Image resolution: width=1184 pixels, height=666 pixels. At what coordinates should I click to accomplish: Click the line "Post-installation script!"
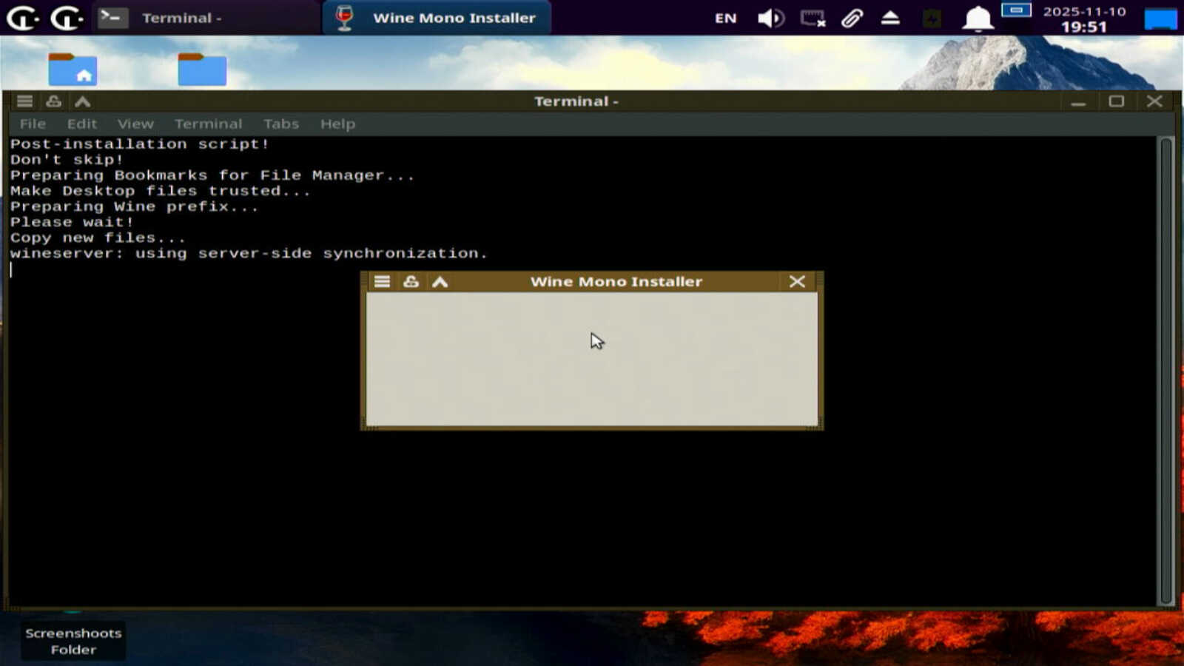[x=139, y=144]
